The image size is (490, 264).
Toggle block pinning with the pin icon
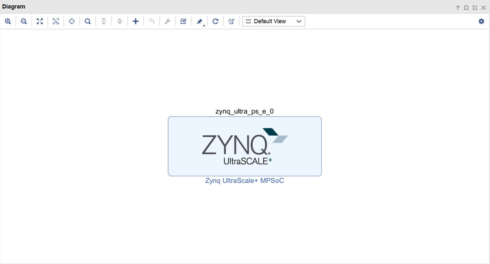tap(199, 21)
